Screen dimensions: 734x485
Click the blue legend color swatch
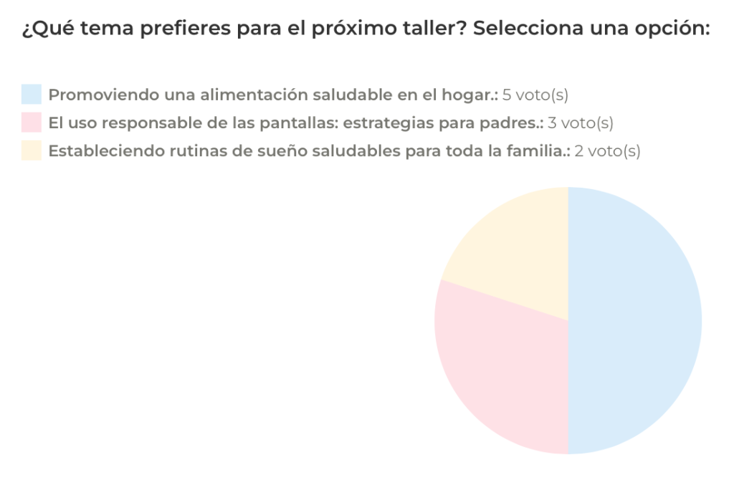[31, 95]
